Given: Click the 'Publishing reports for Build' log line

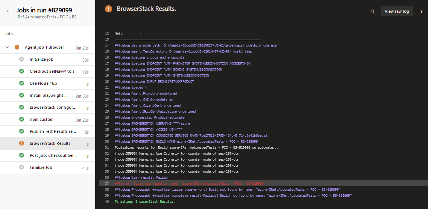Looking at the screenshot, I should click(197, 147).
